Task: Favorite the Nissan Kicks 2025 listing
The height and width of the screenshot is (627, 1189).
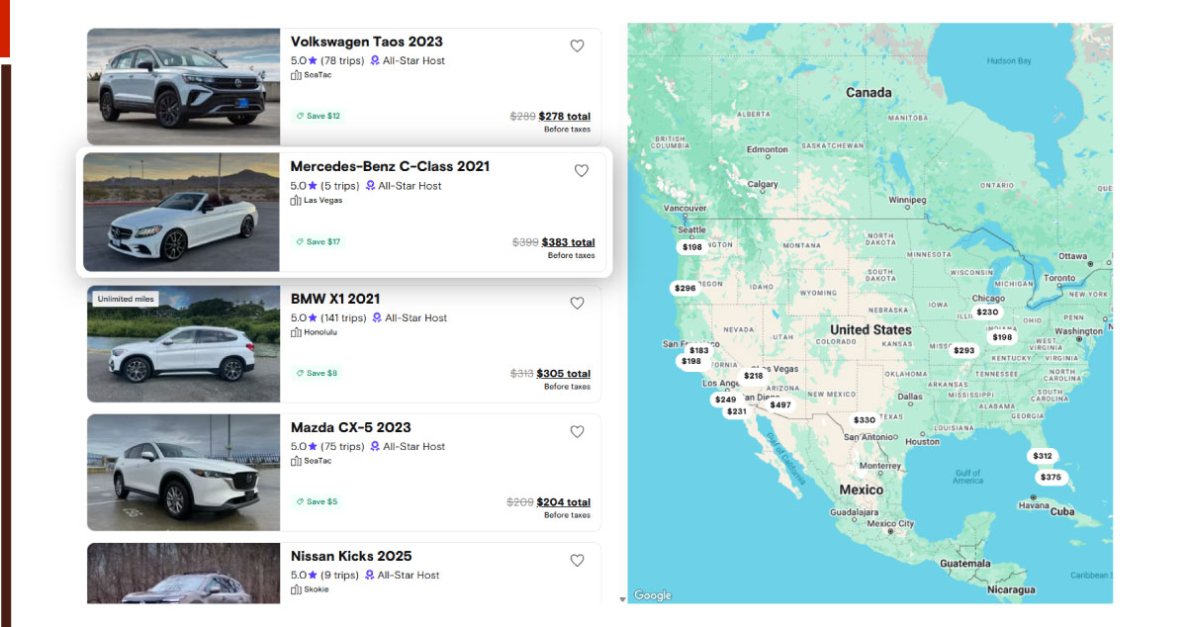Action: pos(577,560)
